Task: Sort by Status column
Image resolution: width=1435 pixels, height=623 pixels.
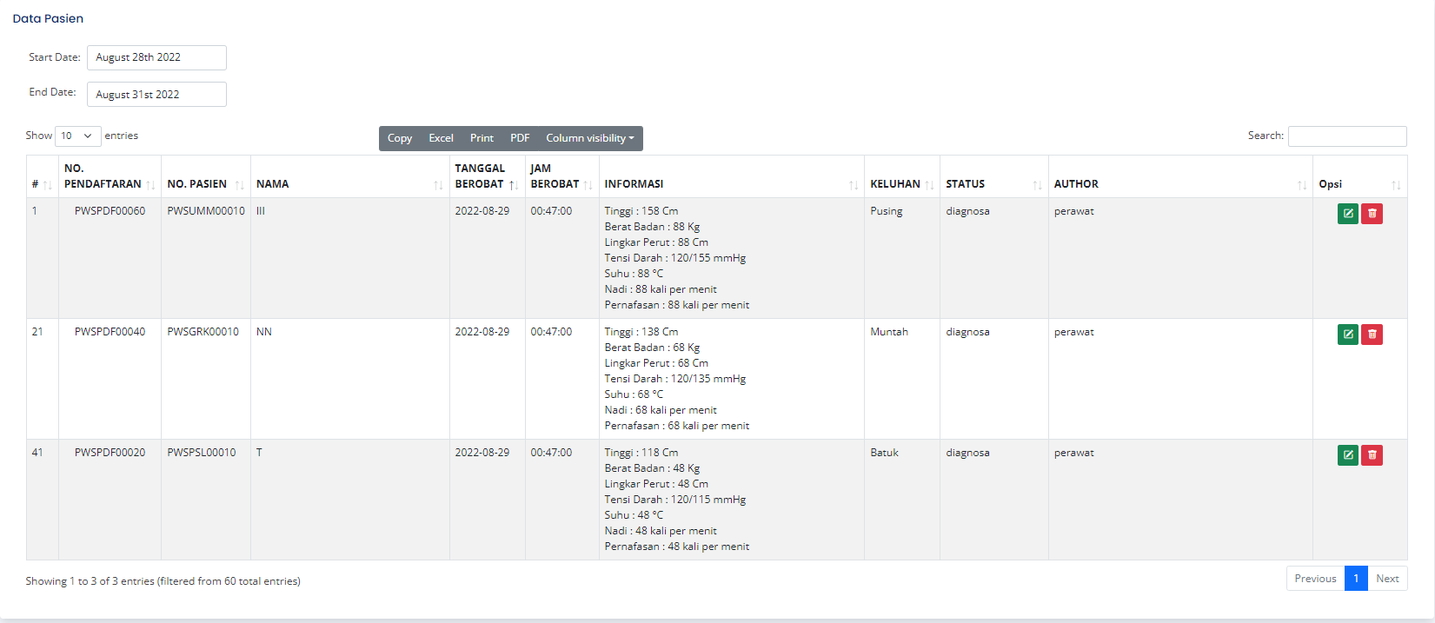Action: pyautogui.click(x=993, y=184)
